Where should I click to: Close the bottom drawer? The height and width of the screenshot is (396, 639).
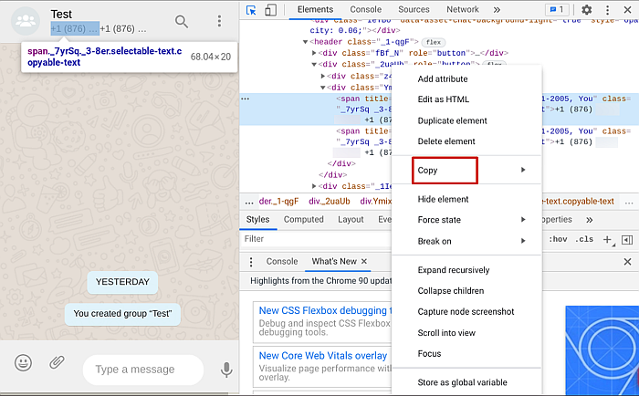(628, 262)
